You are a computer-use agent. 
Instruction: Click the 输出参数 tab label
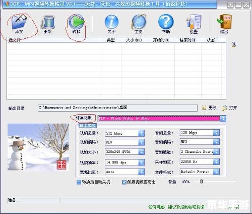pos(88,126)
